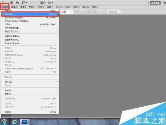Screen dimensions: 166x125
Task: Click the greyed Alt+Ctrl+W close all entry
Action: pyautogui.click(x=30, y=51)
